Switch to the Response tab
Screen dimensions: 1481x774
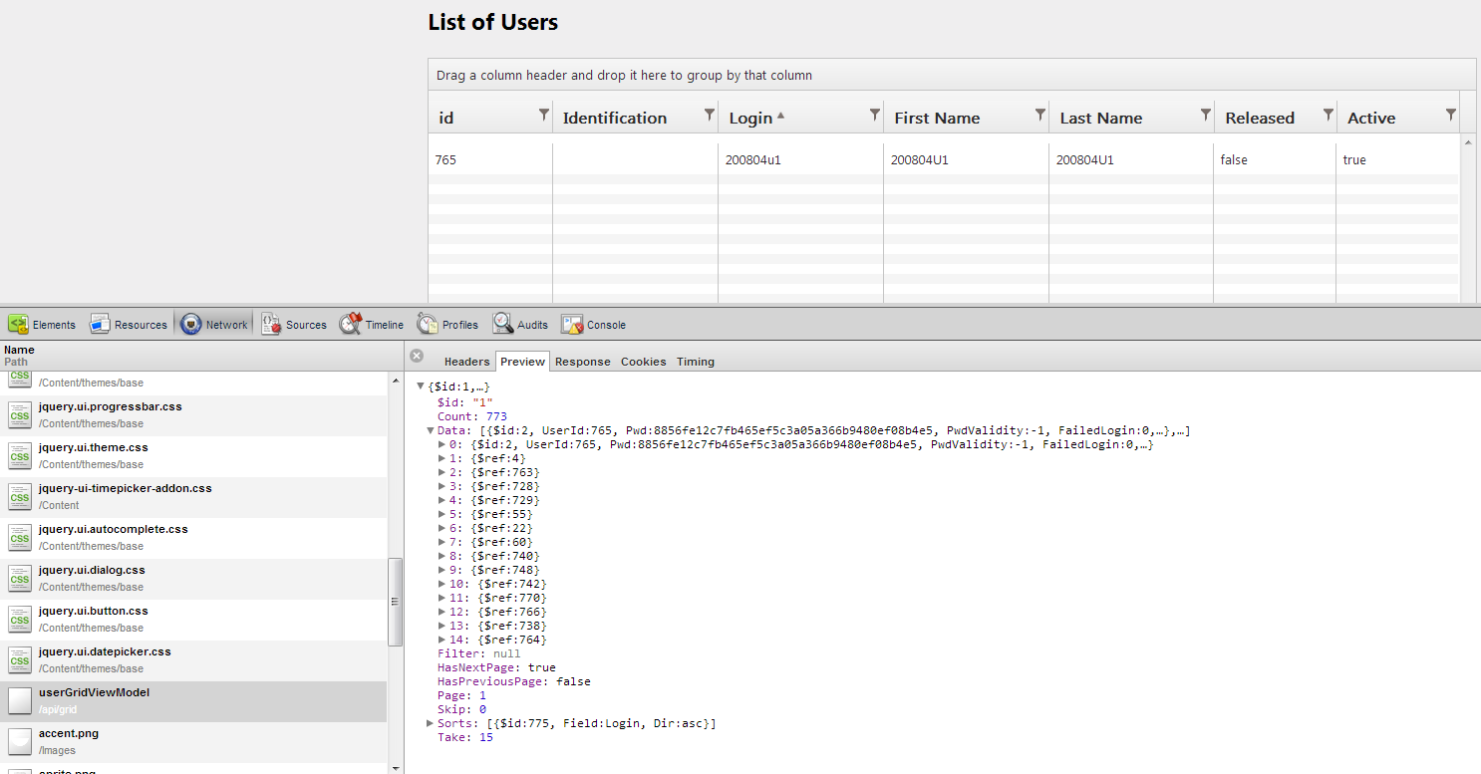[x=582, y=362]
